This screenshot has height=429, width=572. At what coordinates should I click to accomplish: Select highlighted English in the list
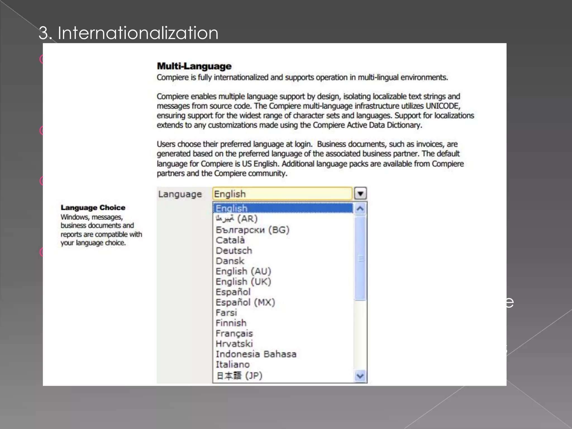tap(283, 208)
